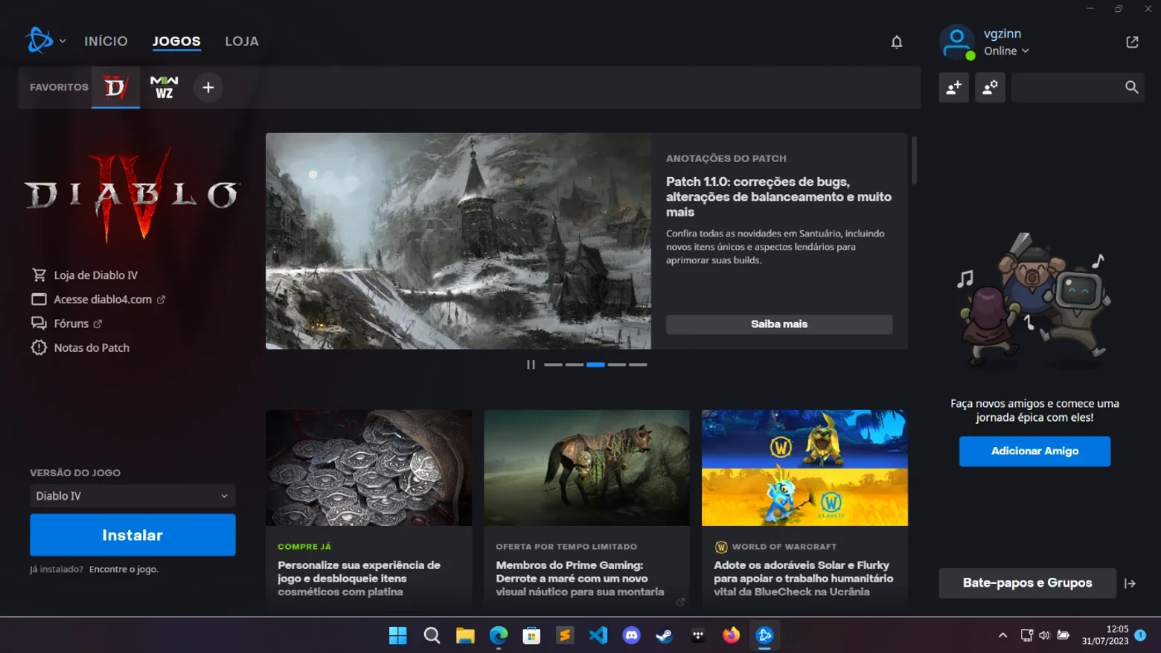
Task: Open Bate-papos e Grupos
Action: pyautogui.click(x=1027, y=583)
